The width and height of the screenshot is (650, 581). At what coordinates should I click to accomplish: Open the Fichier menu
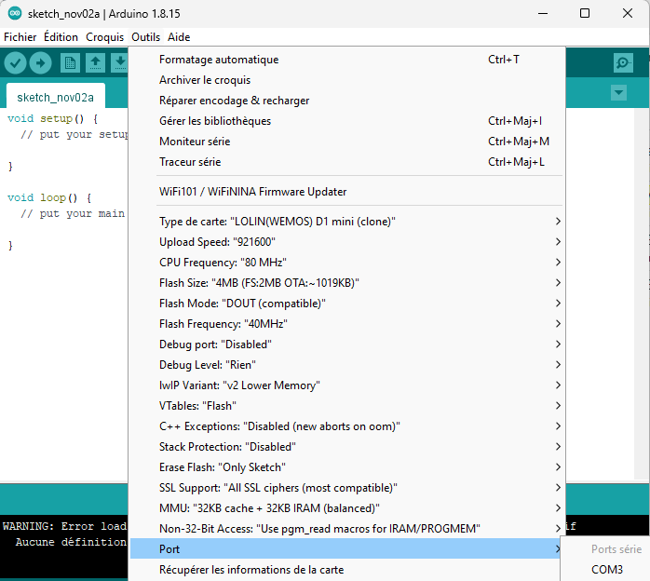coord(20,37)
